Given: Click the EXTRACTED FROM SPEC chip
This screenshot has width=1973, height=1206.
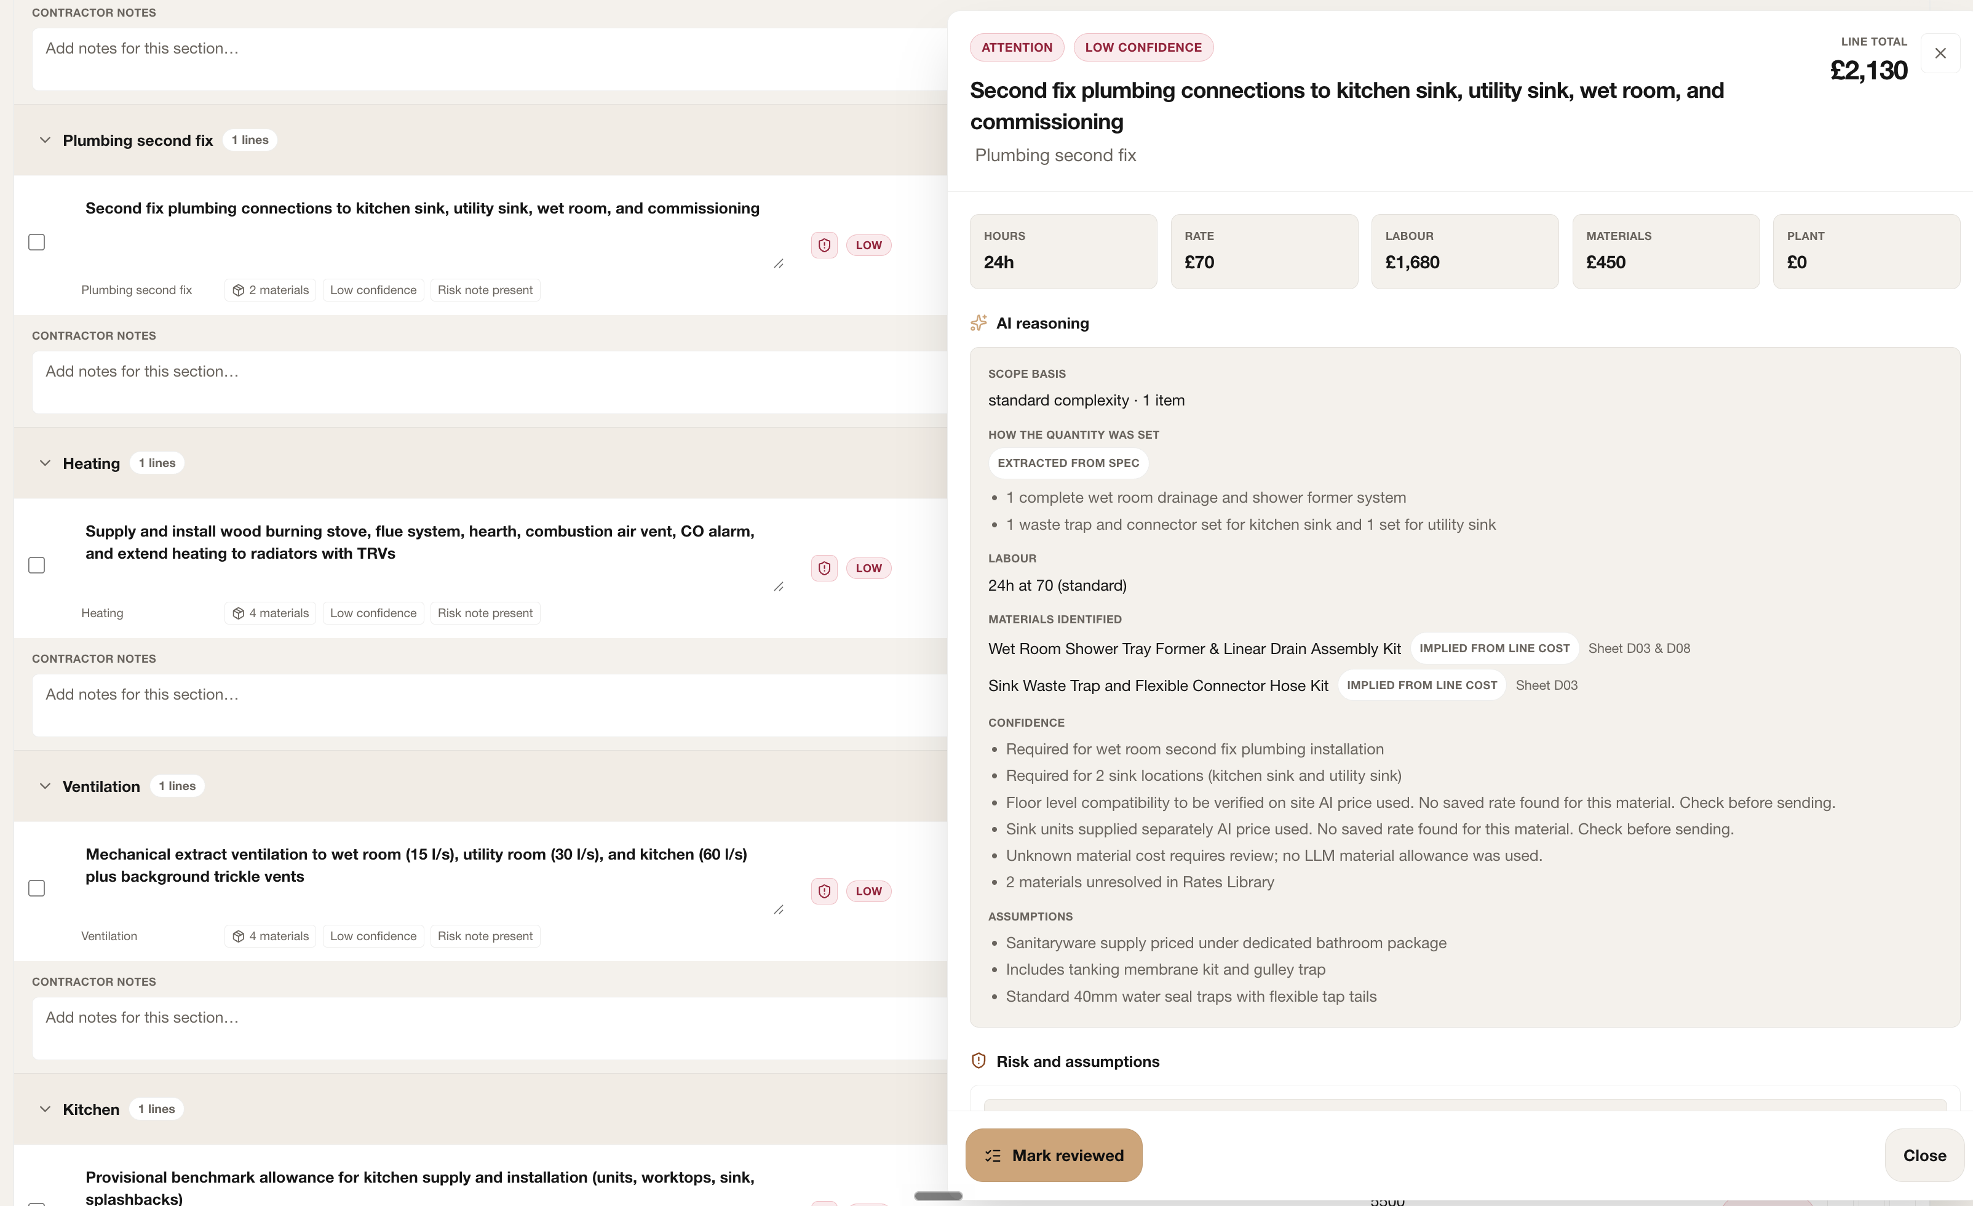Looking at the screenshot, I should point(1068,463).
